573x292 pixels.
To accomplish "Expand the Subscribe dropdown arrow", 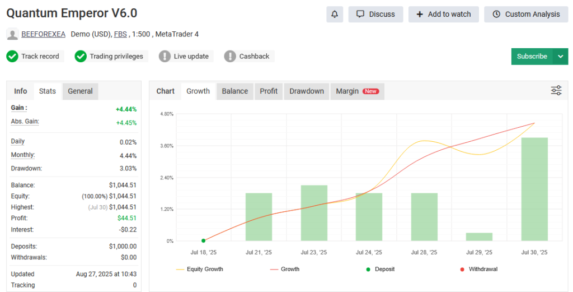I will pos(560,56).
